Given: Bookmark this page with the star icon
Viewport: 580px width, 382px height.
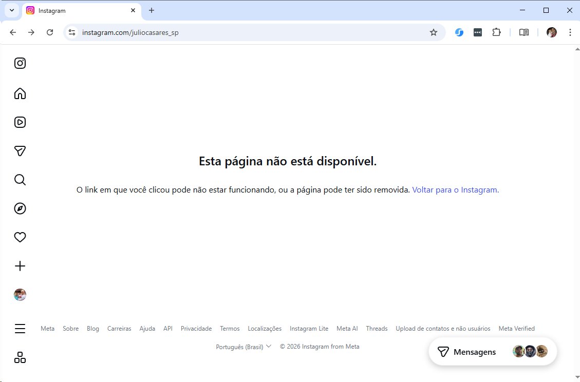Looking at the screenshot, I should point(434,32).
